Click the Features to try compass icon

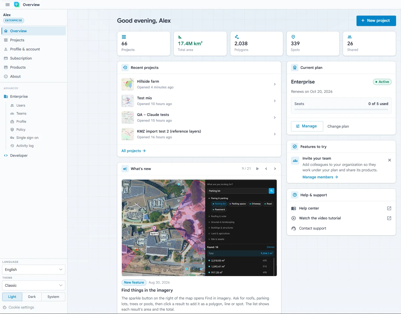[x=295, y=147]
